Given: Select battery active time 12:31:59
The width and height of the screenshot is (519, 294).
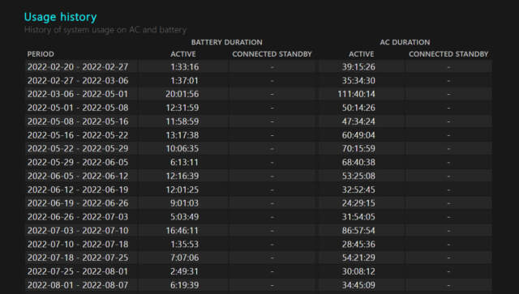Looking at the screenshot, I should [182, 108].
